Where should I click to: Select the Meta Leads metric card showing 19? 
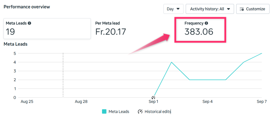[47, 29]
